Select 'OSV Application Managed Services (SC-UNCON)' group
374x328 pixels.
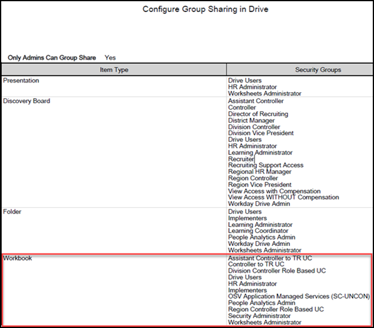point(299,296)
